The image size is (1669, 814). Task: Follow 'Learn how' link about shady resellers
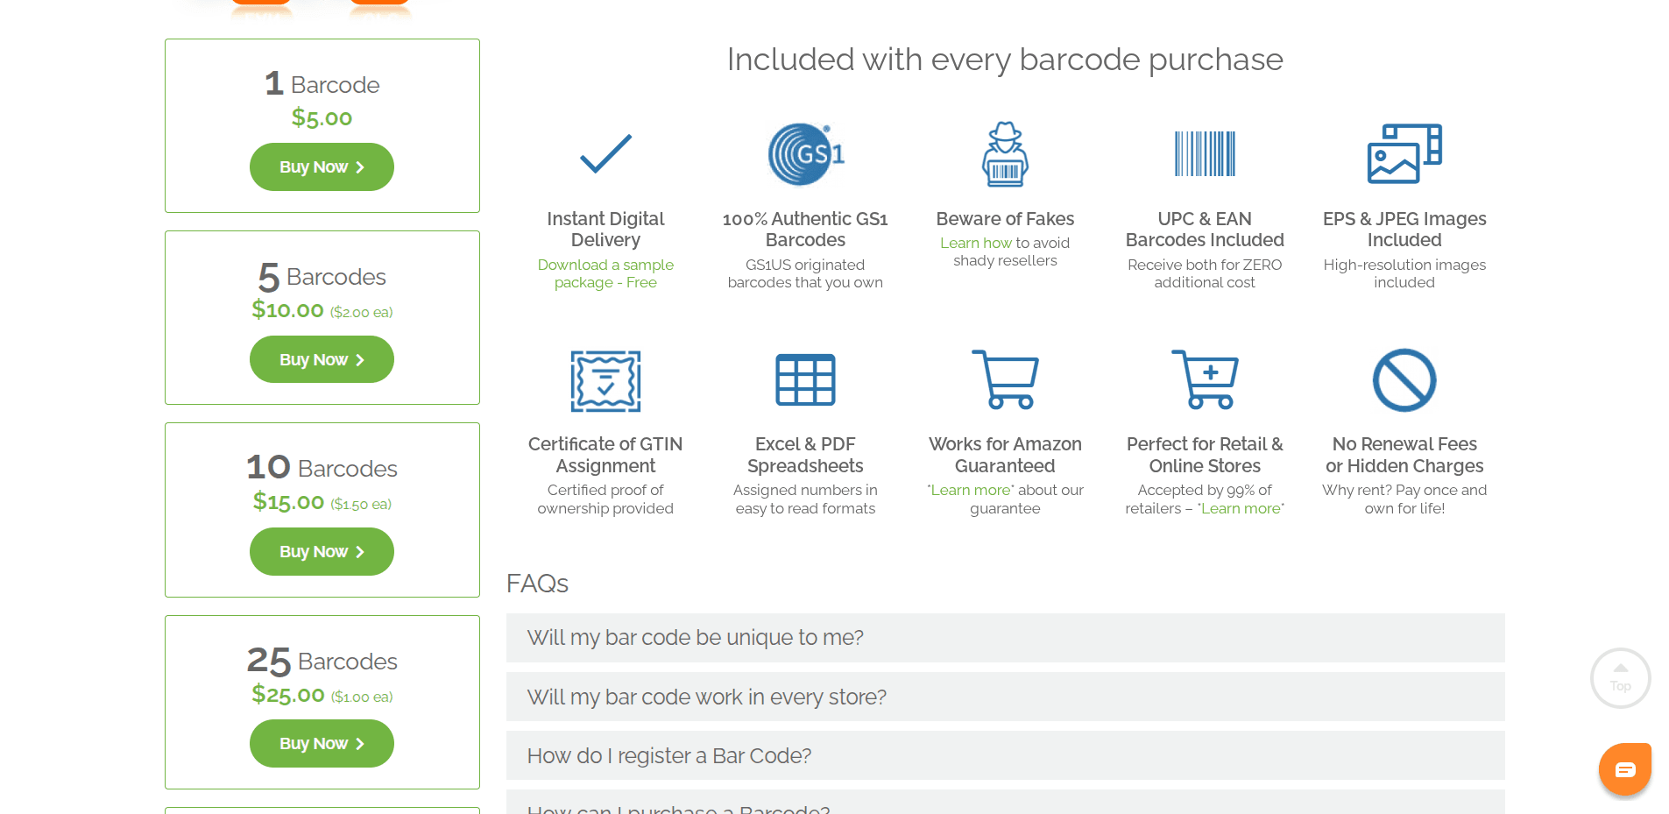(975, 243)
